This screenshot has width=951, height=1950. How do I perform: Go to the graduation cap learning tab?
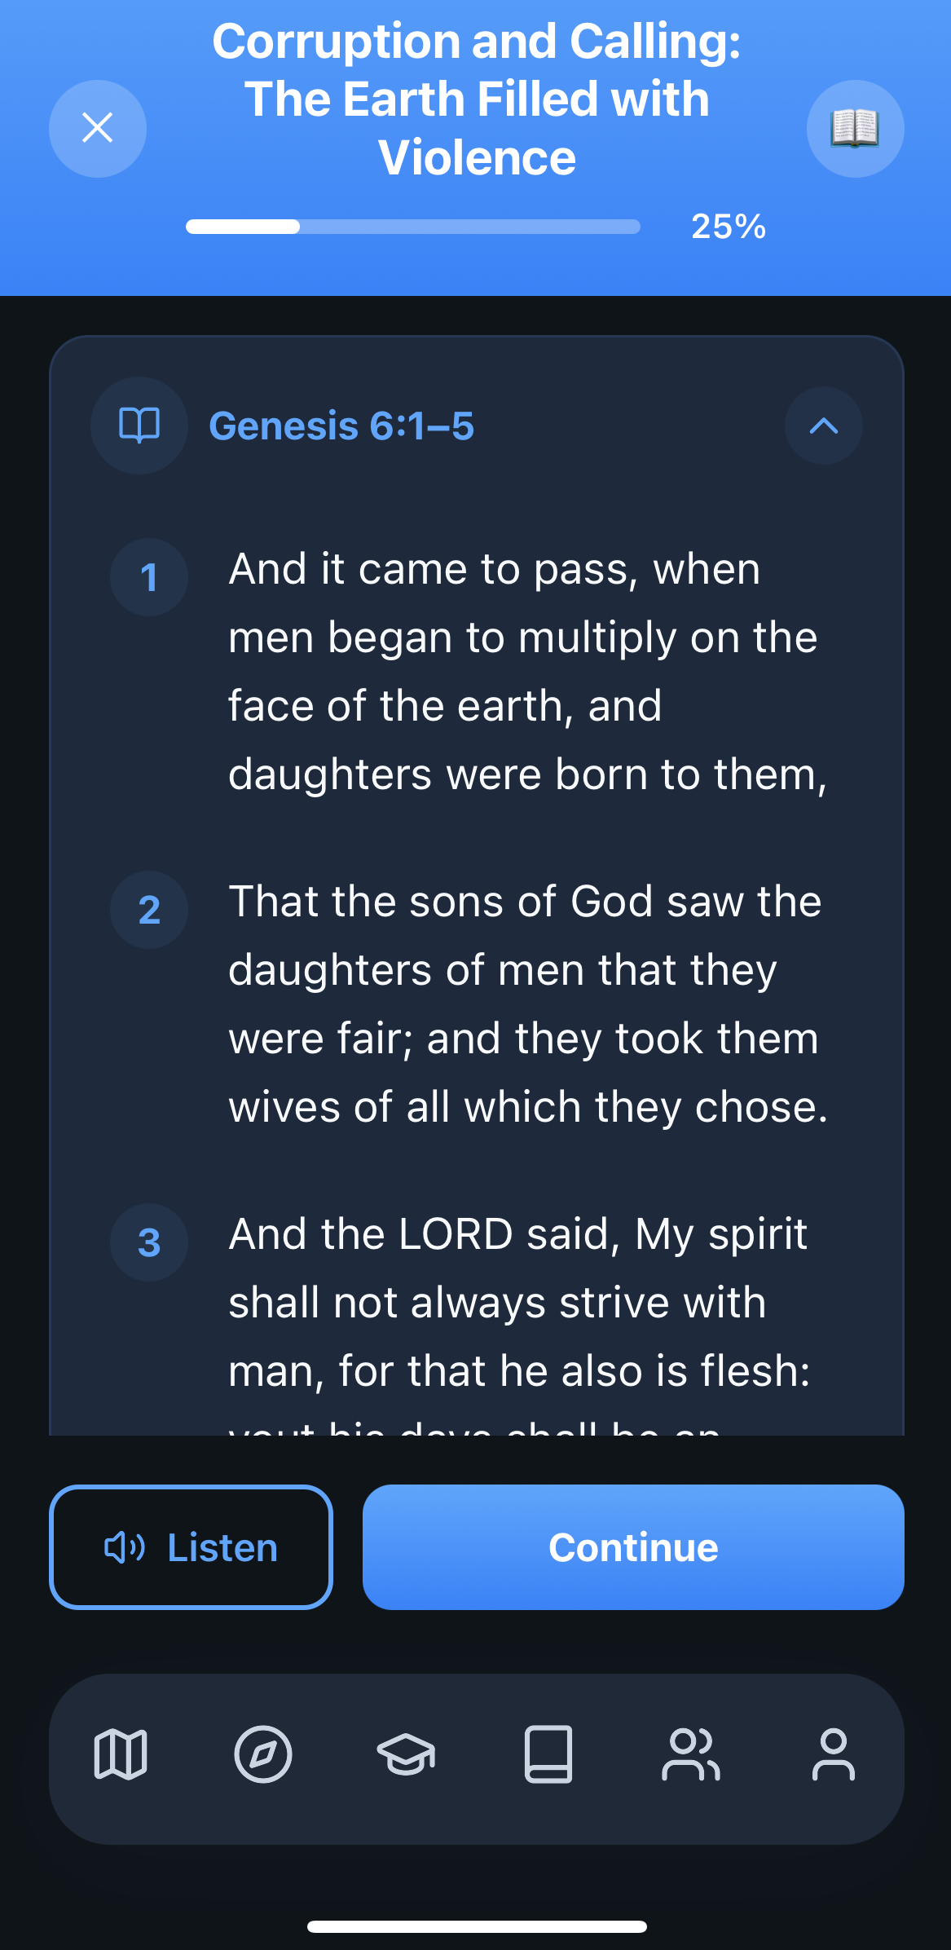click(406, 1754)
